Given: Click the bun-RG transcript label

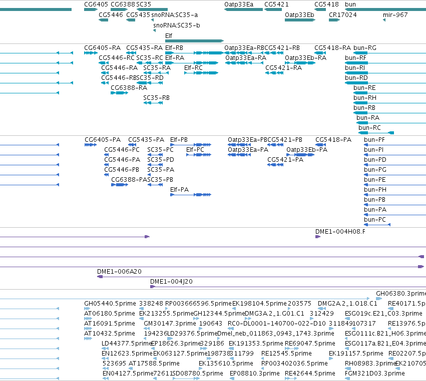Looking at the screenshot, I should [x=365, y=48].
